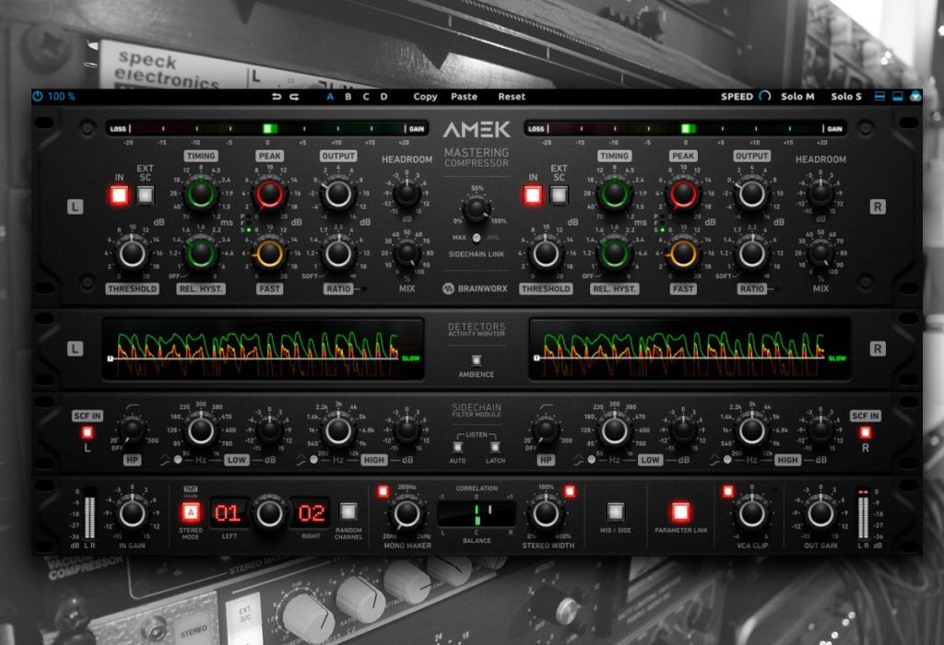Toggle the AMBIENCE switch

click(477, 360)
